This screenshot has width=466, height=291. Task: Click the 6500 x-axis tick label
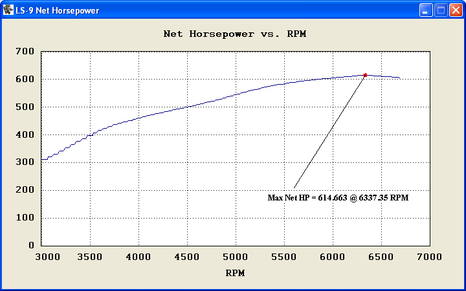point(381,257)
